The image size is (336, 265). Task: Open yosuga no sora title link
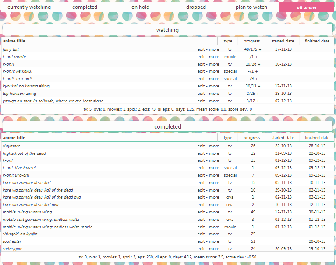(x=53, y=101)
